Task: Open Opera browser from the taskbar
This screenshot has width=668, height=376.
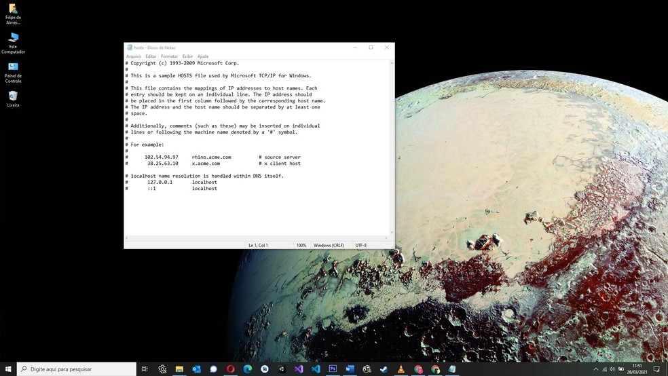Action: pyautogui.click(x=231, y=369)
